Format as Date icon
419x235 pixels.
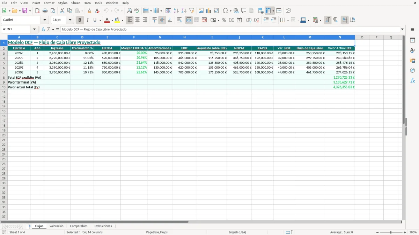pyautogui.click(x=240, y=20)
